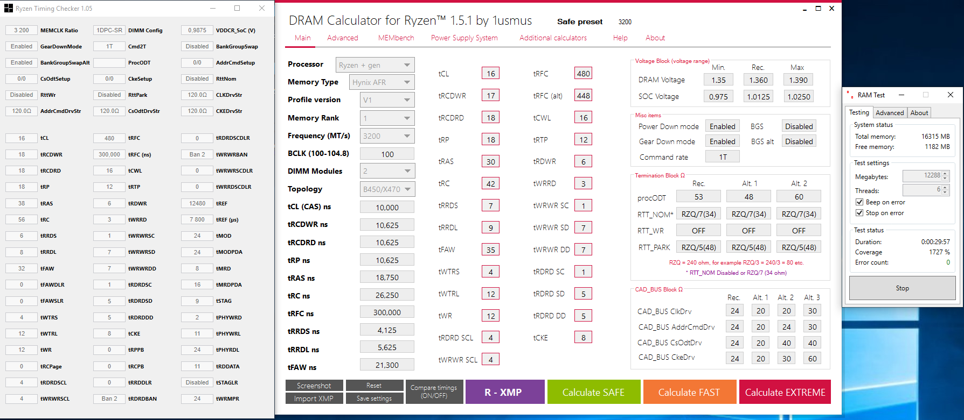This screenshot has width=964, height=420.
Task: Close the Ryzen Timing Checker window
Action: pos(262,8)
